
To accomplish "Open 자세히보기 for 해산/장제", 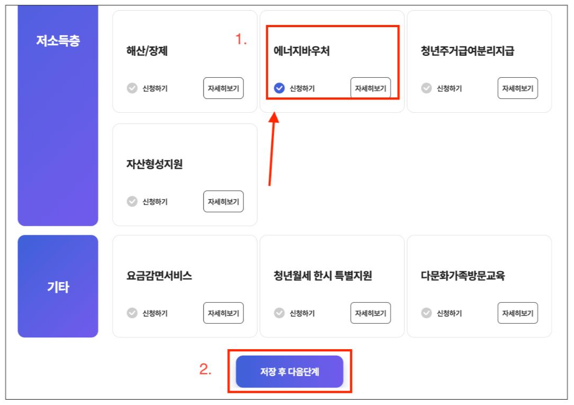I will (x=223, y=89).
